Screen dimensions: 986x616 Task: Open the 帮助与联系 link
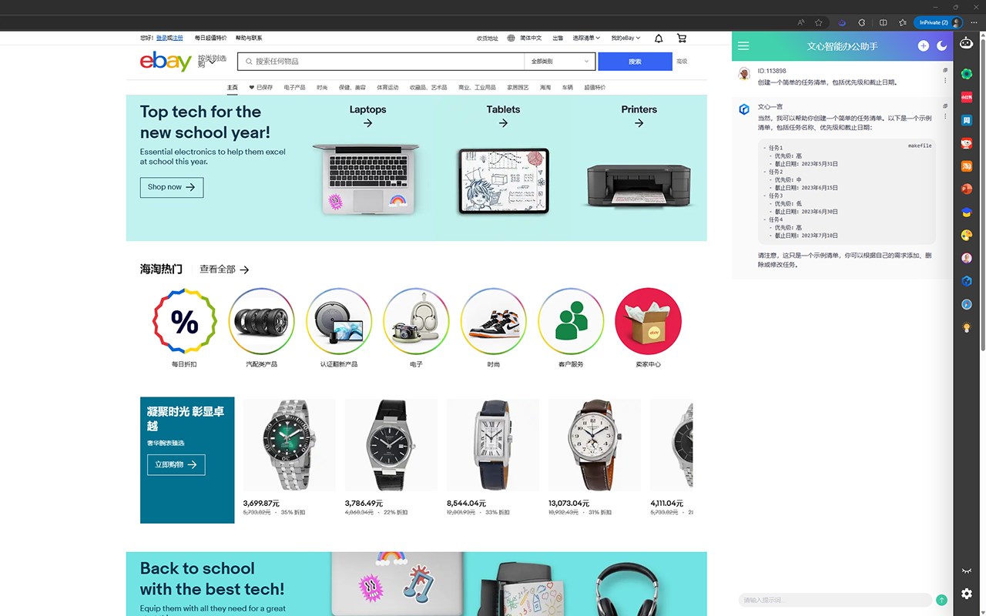[249, 38]
